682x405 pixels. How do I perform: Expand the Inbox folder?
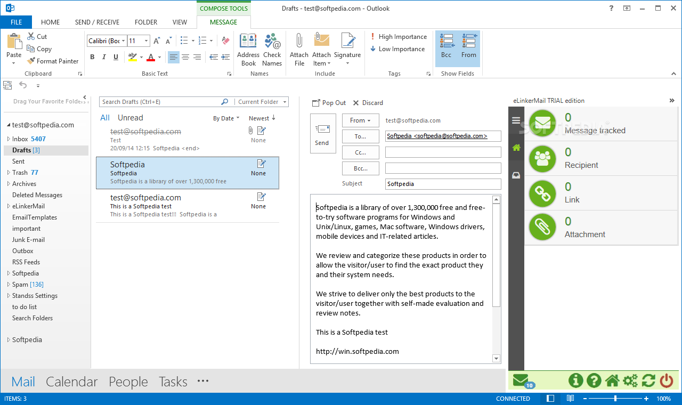pos(8,139)
